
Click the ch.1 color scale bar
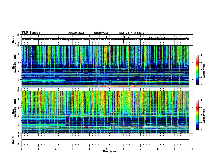[197, 70]
